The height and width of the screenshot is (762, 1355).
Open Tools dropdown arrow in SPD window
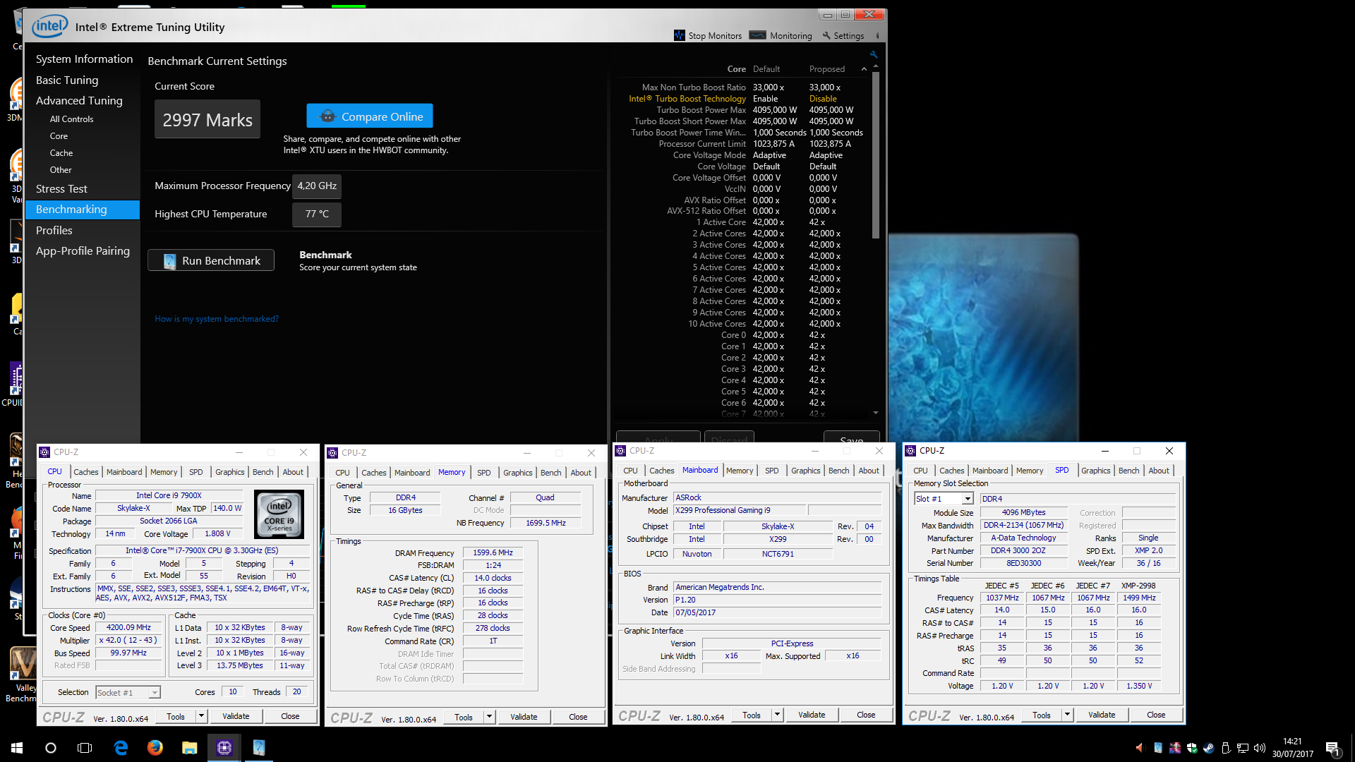(1067, 715)
